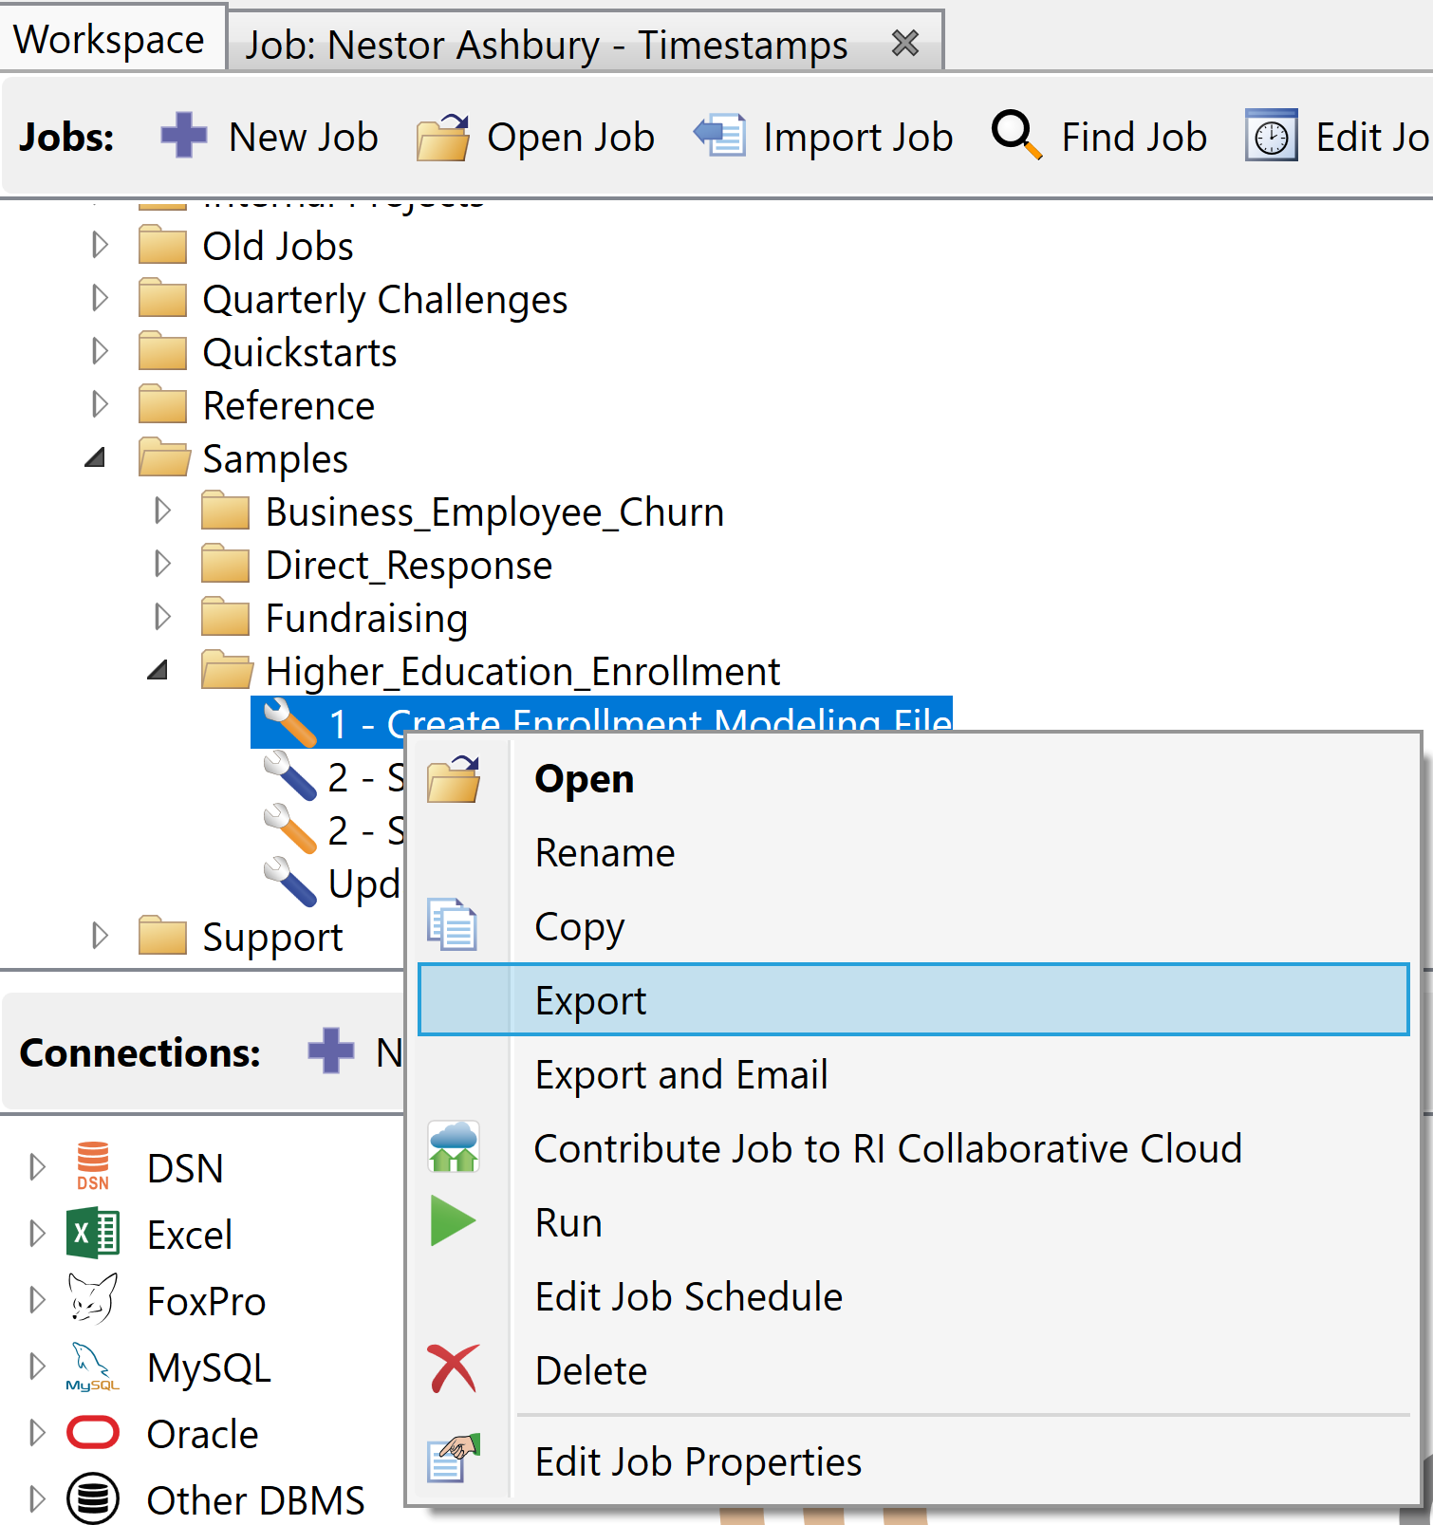Screen dimensions: 1433x1525
Task: Click the Quarterly Challenges folder icon
Action: point(162,298)
